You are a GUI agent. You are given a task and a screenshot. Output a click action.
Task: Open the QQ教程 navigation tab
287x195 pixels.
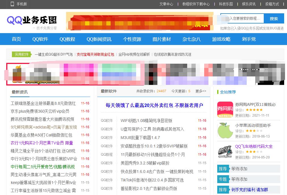click(x=67, y=39)
